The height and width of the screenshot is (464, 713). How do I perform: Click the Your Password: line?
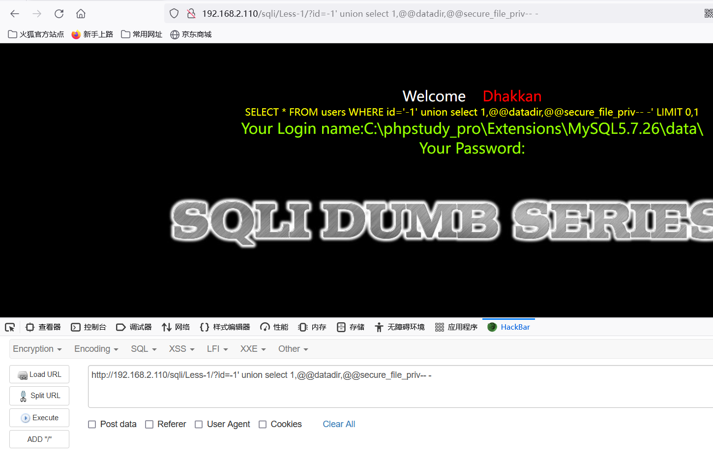(x=472, y=148)
